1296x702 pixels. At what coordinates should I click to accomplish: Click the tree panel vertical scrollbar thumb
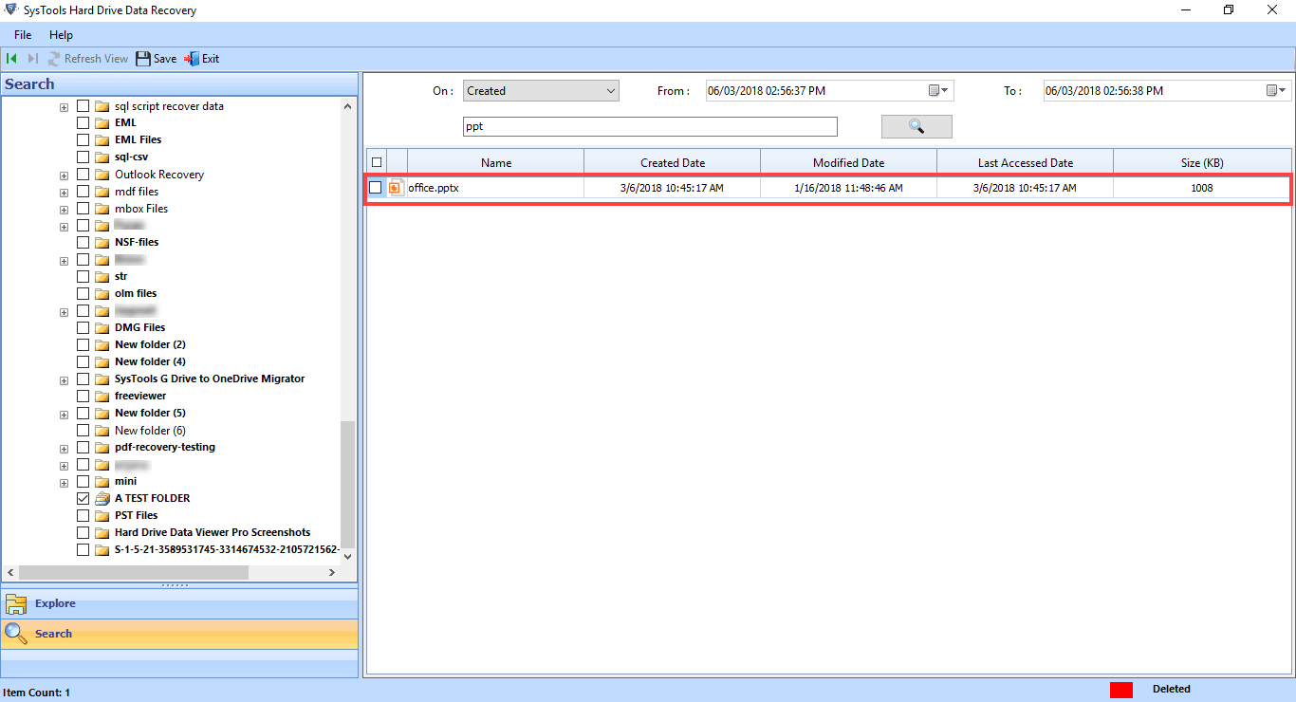(347, 484)
